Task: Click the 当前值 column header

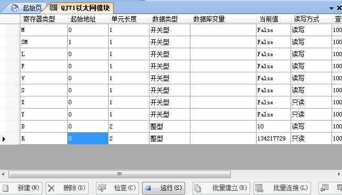Action: tap(273, 19)
